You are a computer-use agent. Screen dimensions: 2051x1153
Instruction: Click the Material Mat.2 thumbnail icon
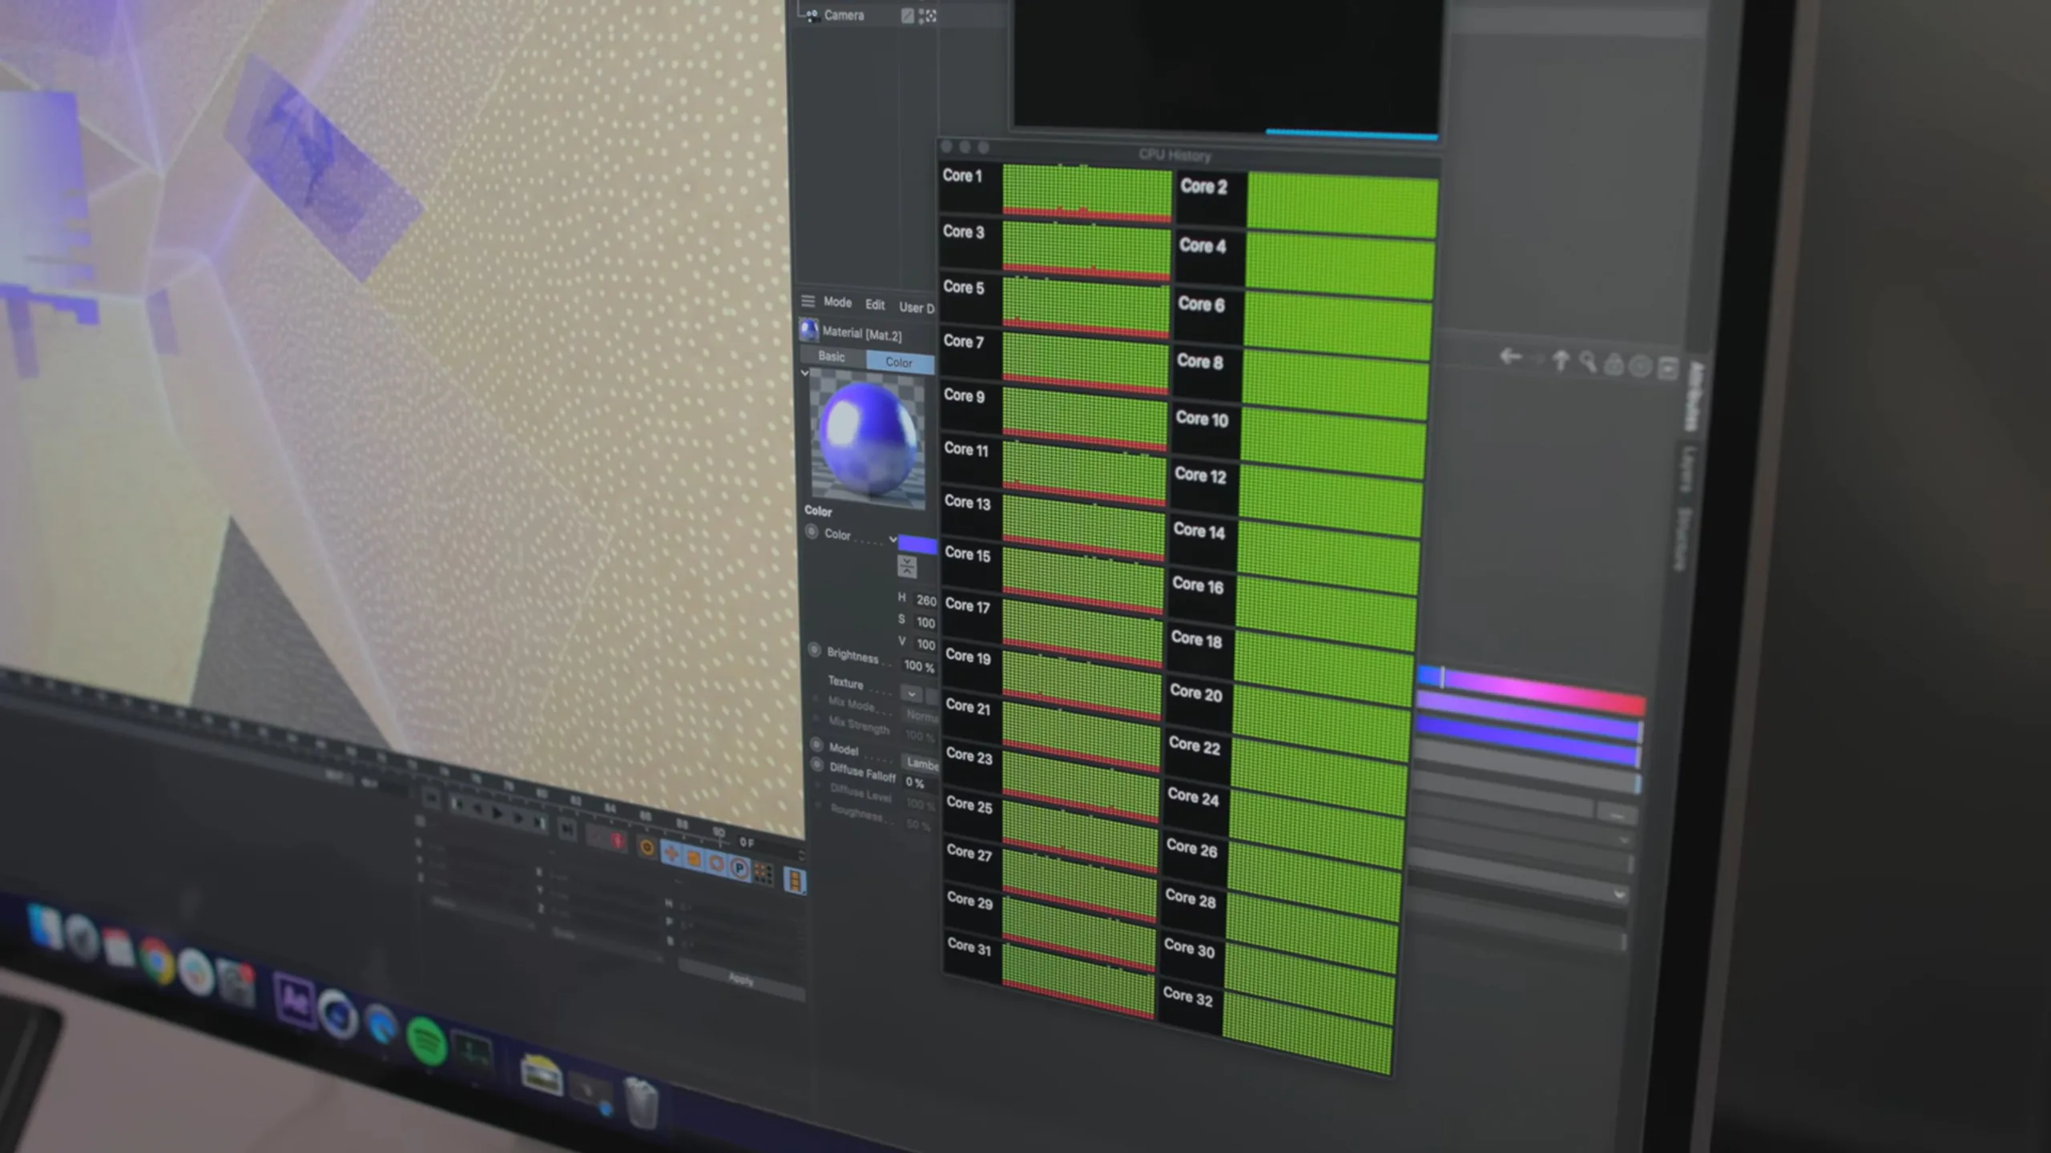click(809, 330)
